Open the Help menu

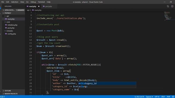coord(49,2)
